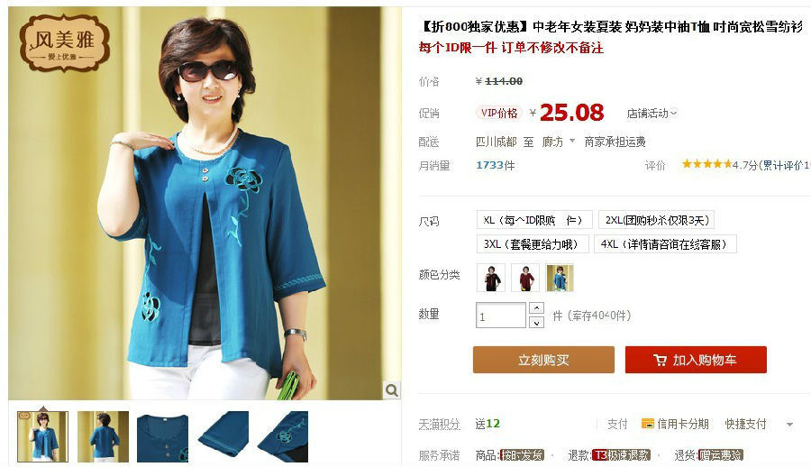Select size XL option
The height and width of the screenshot is (467, 811).
pos(533,220)
